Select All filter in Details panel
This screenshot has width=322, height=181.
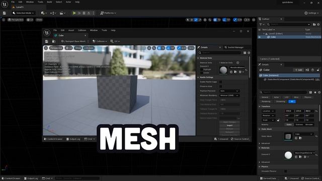coord(292,102)
